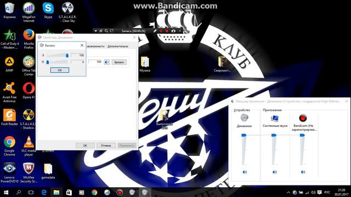The image size is (351, 197).
Task: Confirm Баланс dialog with OK button
Action: pos(60,70)
